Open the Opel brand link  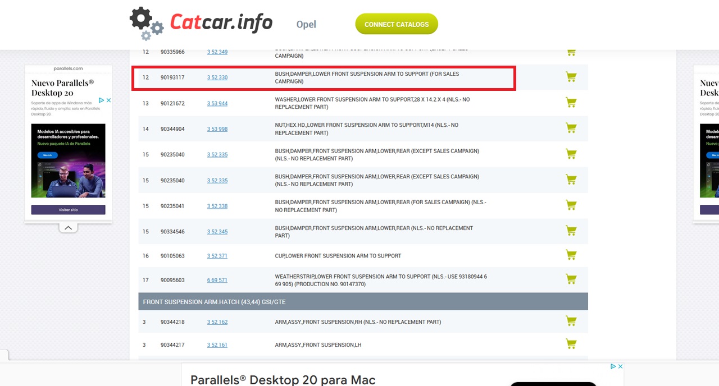[306, 25]
